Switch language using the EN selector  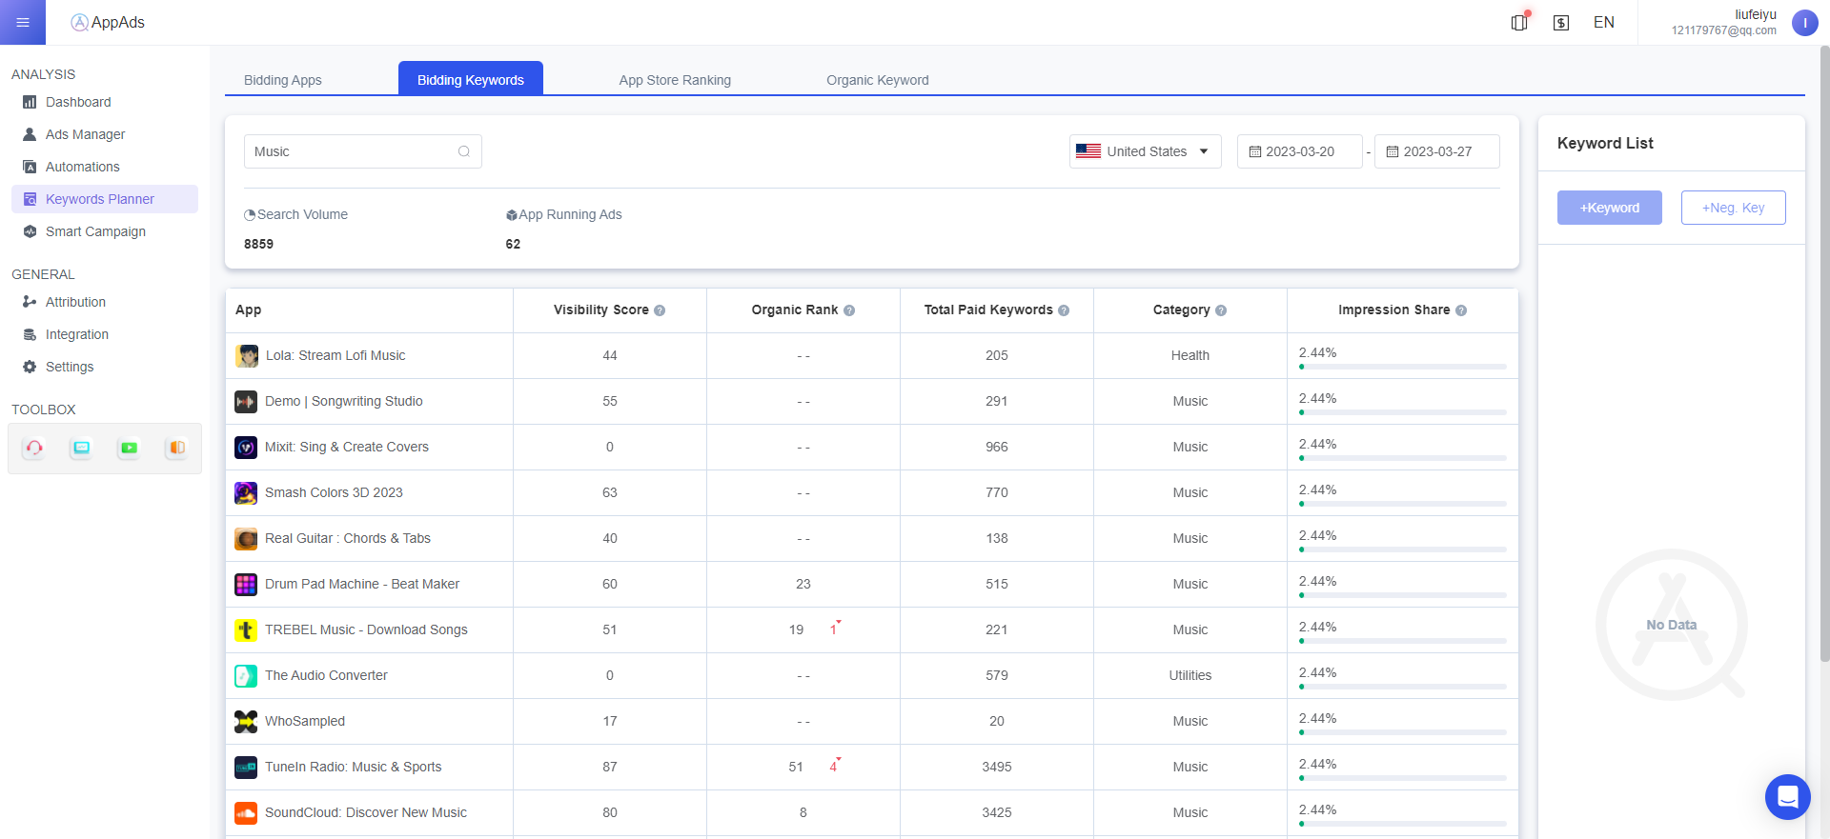[1603, 22]
